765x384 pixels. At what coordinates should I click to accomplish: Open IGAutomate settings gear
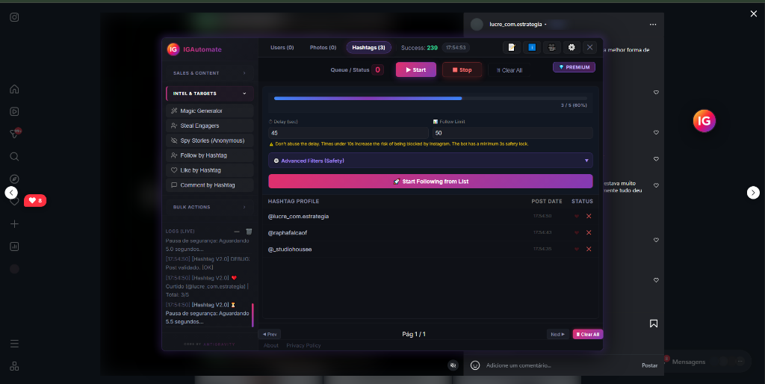[x=572, y=47]
